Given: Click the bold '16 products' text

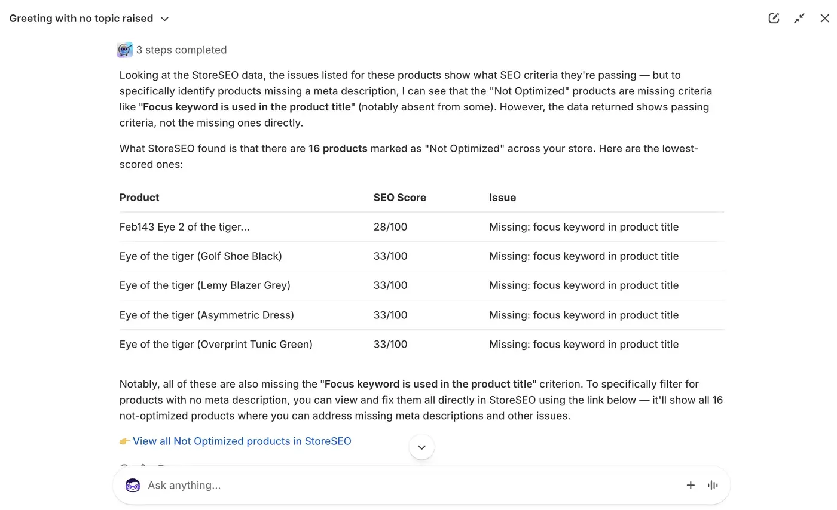Looking at the screenshot, I should [338, 149].
